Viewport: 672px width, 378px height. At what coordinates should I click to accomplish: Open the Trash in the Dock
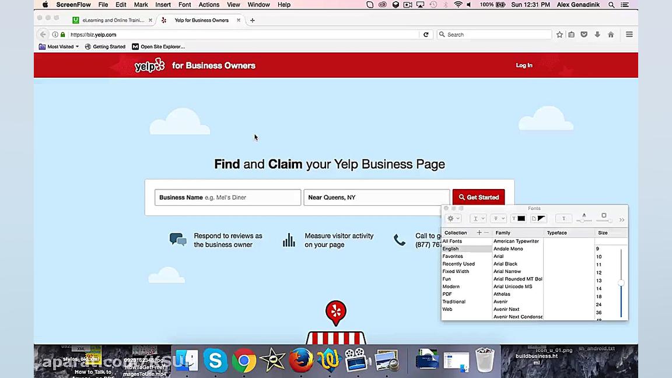(x=484, y=360)
